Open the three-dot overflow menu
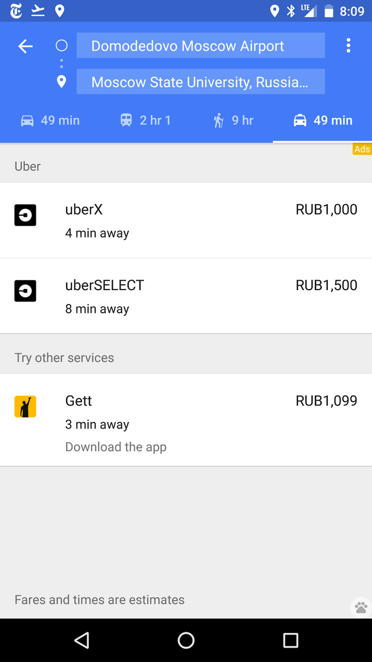Screen dimensions: 372x662 tap(348, 46)
